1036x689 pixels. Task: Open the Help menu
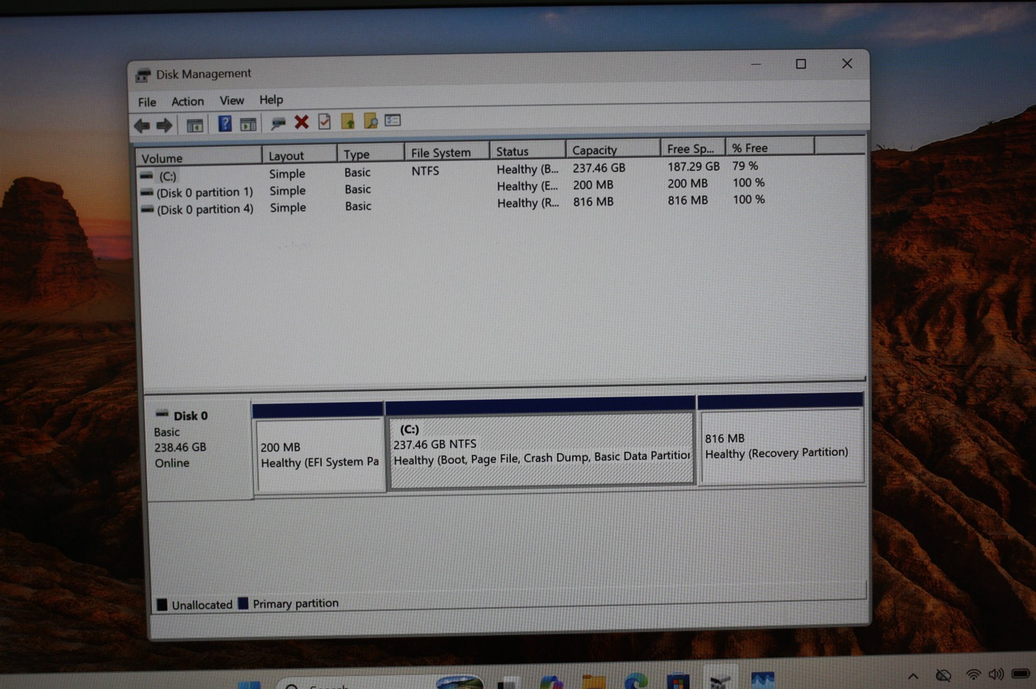click(x=271, y=100)
